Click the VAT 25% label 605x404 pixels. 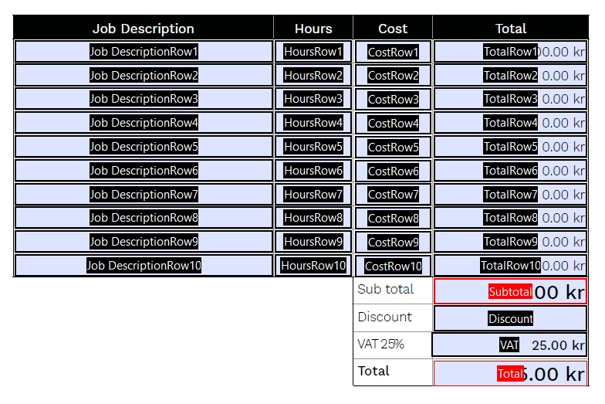click(381, 344)
